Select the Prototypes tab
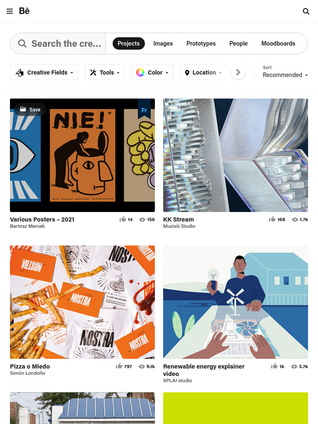 (x=201, y=43)
